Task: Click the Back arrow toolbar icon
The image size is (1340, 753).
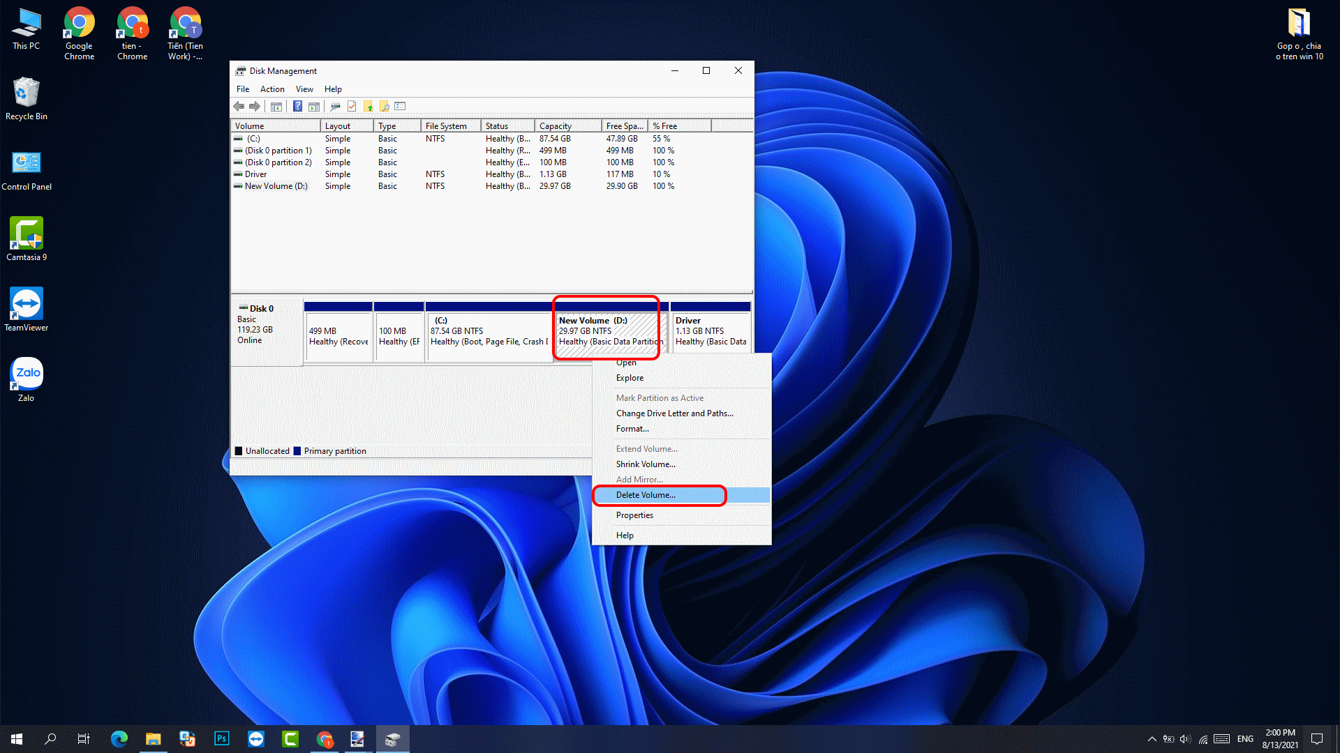Action: (x=239, y=107)
